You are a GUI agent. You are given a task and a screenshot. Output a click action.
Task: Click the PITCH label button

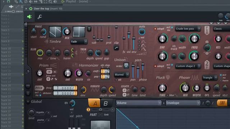[39, 88]
